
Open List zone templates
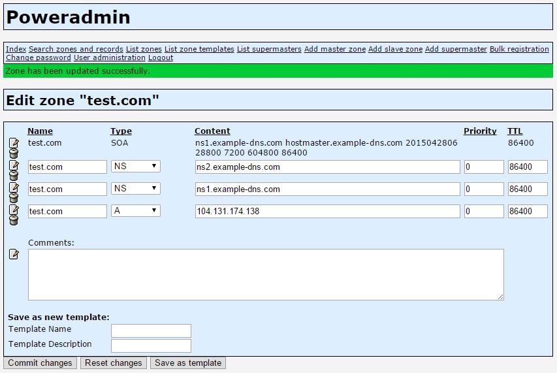click(199, 49)
